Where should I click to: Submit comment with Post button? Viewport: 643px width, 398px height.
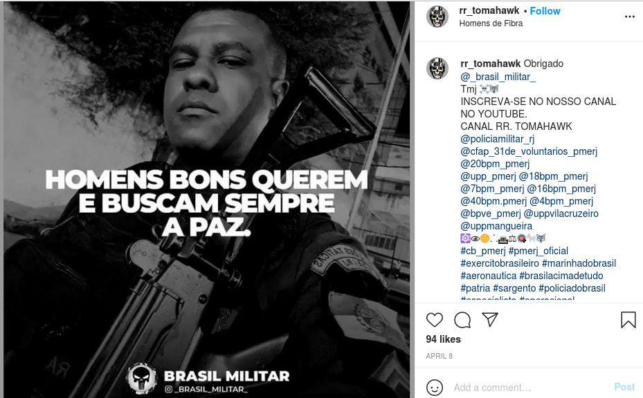point(624,387)
